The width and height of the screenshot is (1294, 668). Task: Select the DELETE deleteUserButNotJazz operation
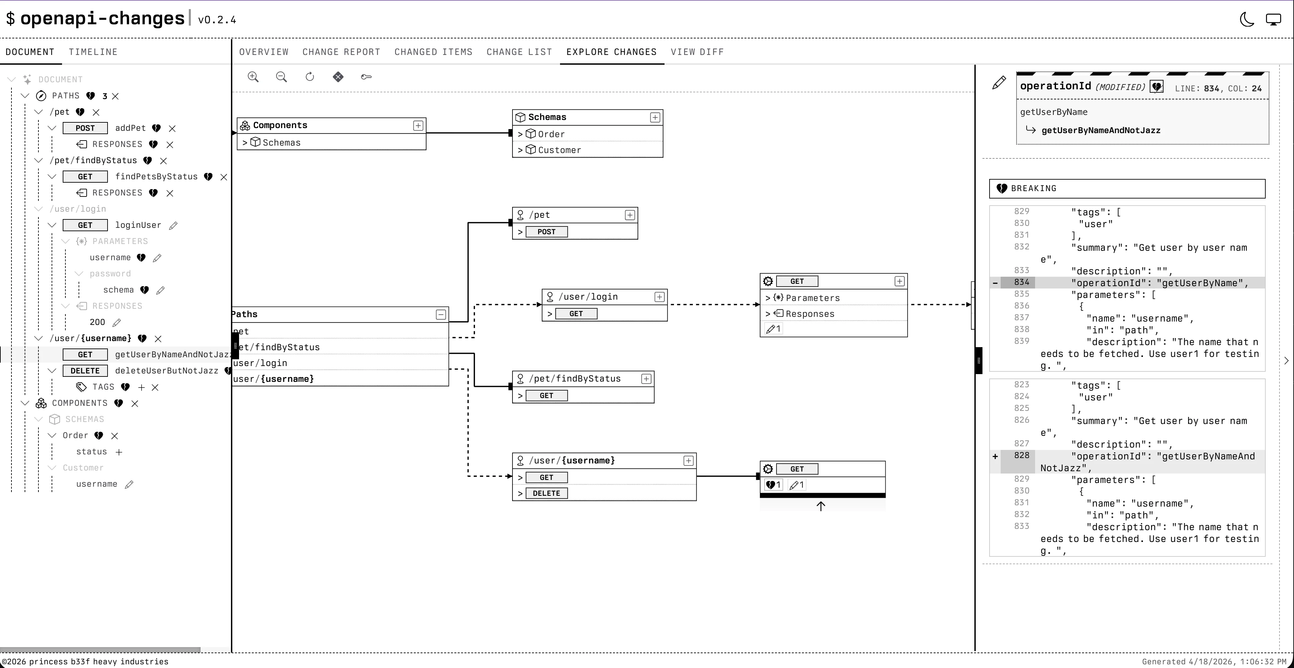(166, 371)
